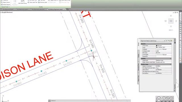Open object type dropdown in Properties palette
Image resolution: width=182 pixels, height=102 pixels.
(153, 41)
